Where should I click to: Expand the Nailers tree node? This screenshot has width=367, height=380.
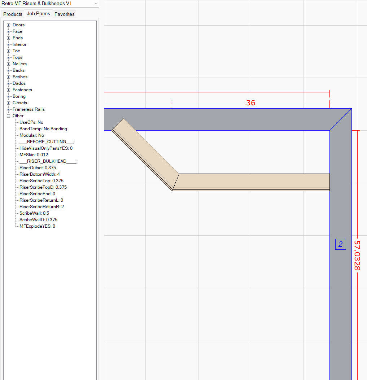(x=8, y=64)
